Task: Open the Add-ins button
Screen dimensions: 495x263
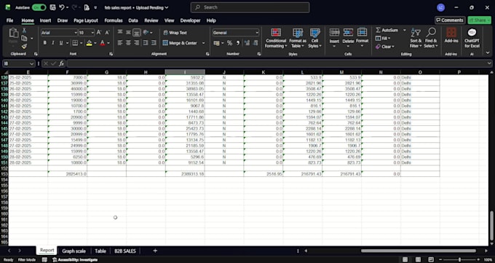Action: click(x=451, y=36)
